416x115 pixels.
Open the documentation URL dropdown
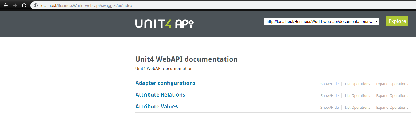(x=321, y=22)
